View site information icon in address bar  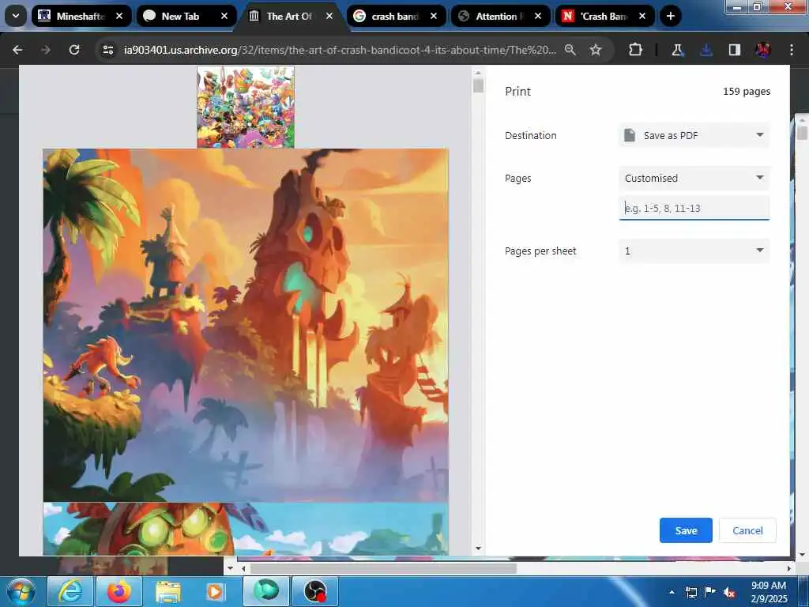107,50
